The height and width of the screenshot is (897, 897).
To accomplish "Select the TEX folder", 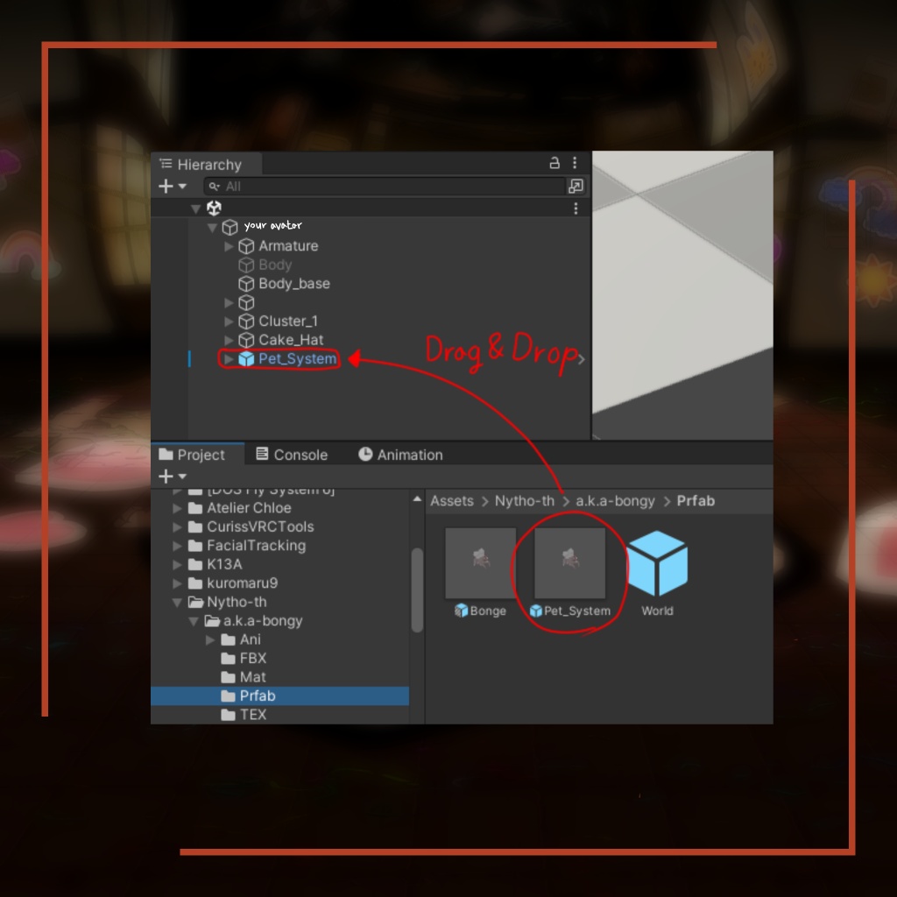I will click(x=253, y=715).
